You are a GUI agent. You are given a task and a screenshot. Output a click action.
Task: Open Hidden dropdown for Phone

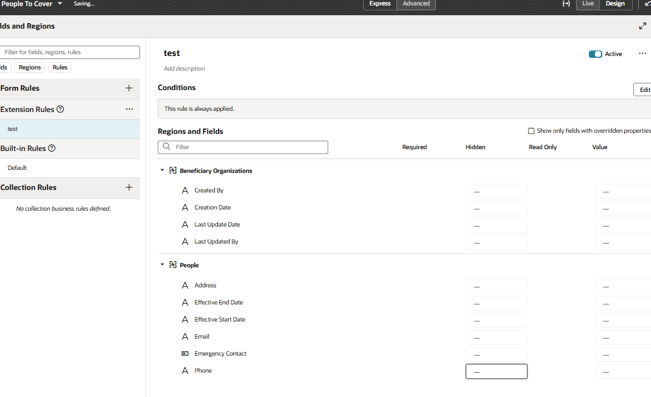[496, 371]
